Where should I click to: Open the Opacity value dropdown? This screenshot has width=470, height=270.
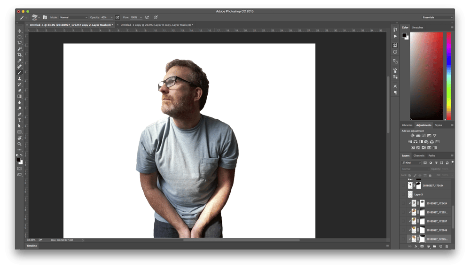pos(111,17)
